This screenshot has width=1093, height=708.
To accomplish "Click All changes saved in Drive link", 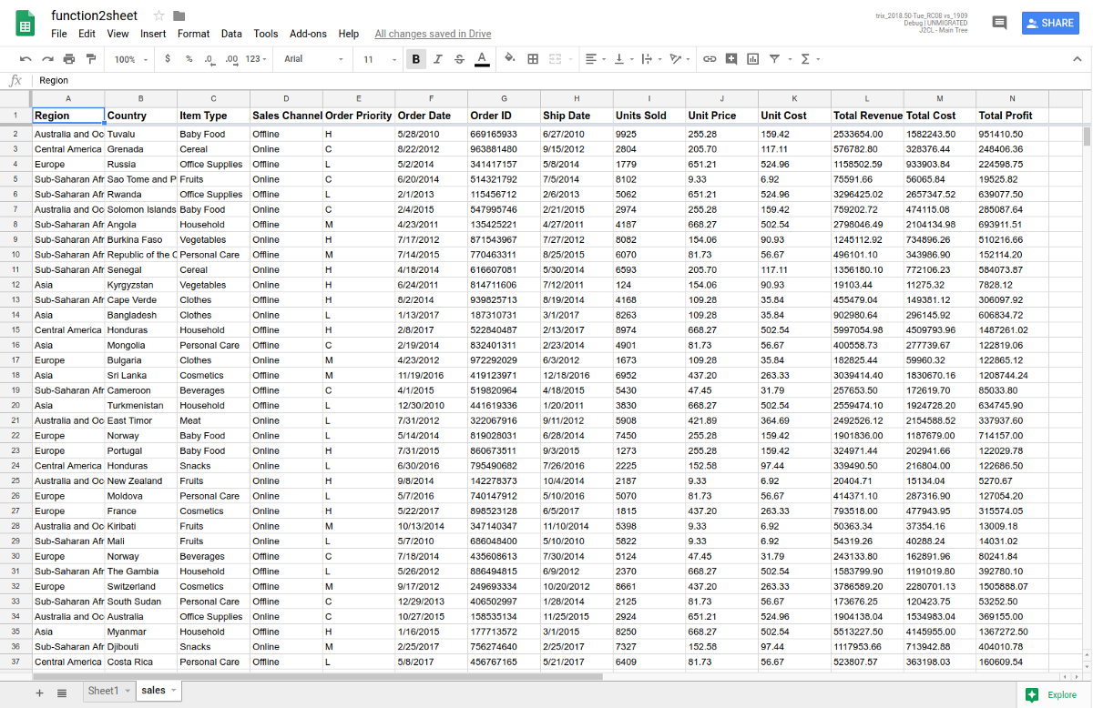I will [433, 34].
